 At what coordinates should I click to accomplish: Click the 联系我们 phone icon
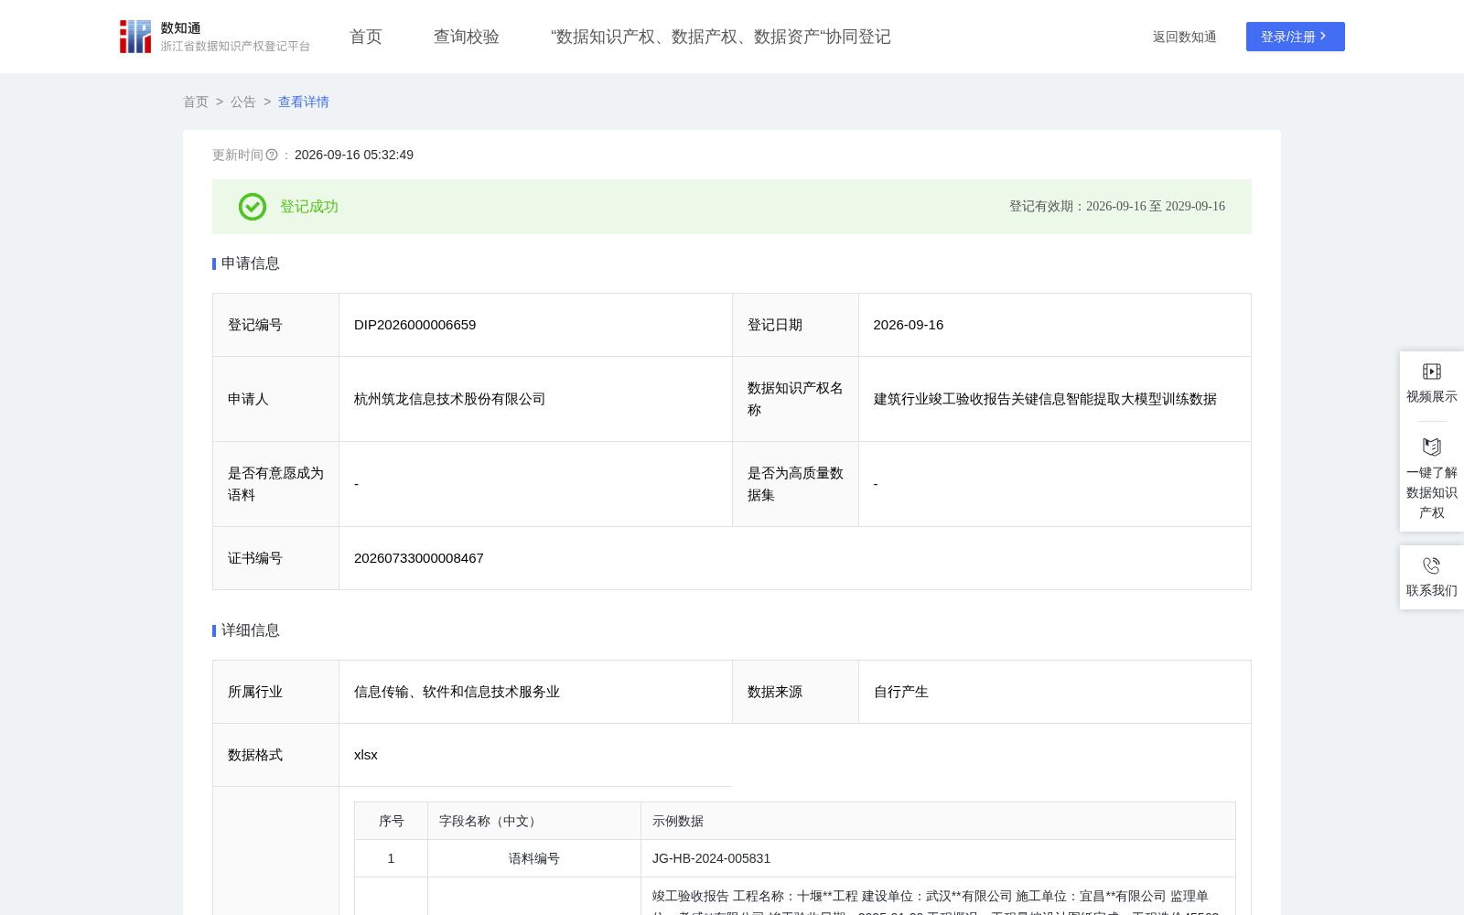pyautogui.click(x=1432, y=565)
